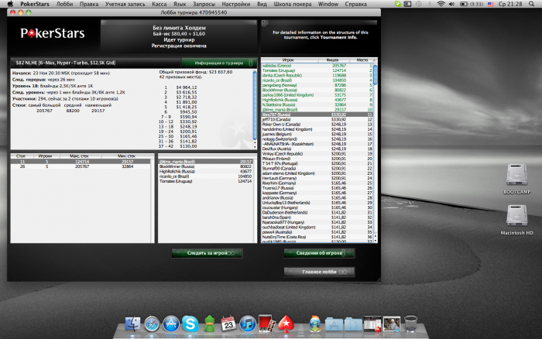Open iCal calendar dock icon
Screen dimensions: 542x339
point(228,324)
